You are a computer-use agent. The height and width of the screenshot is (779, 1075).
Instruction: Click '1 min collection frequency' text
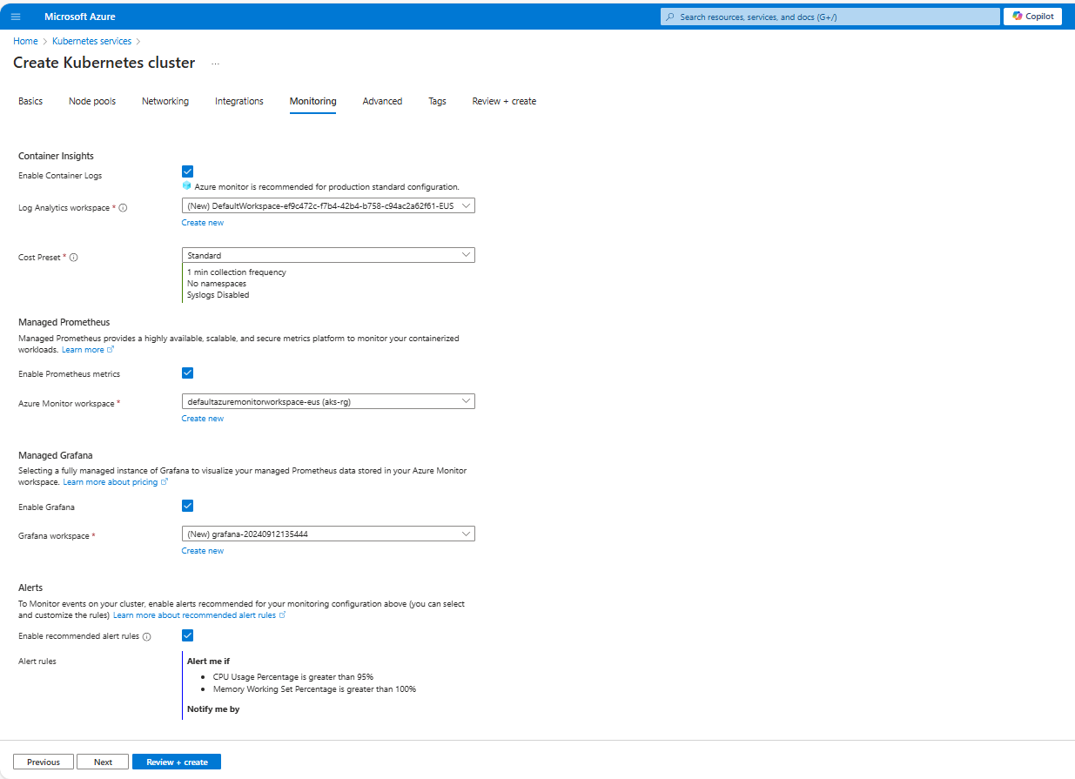click(237, 272)
